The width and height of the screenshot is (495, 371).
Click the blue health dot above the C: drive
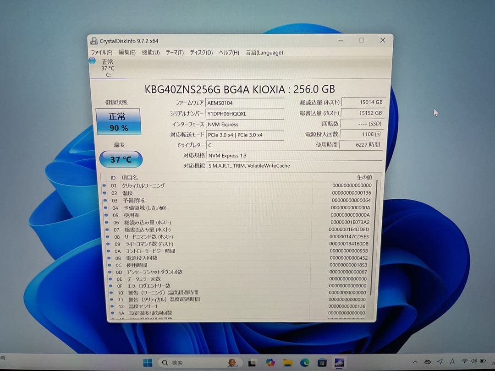pyautogui.click(x=91, y=60)
